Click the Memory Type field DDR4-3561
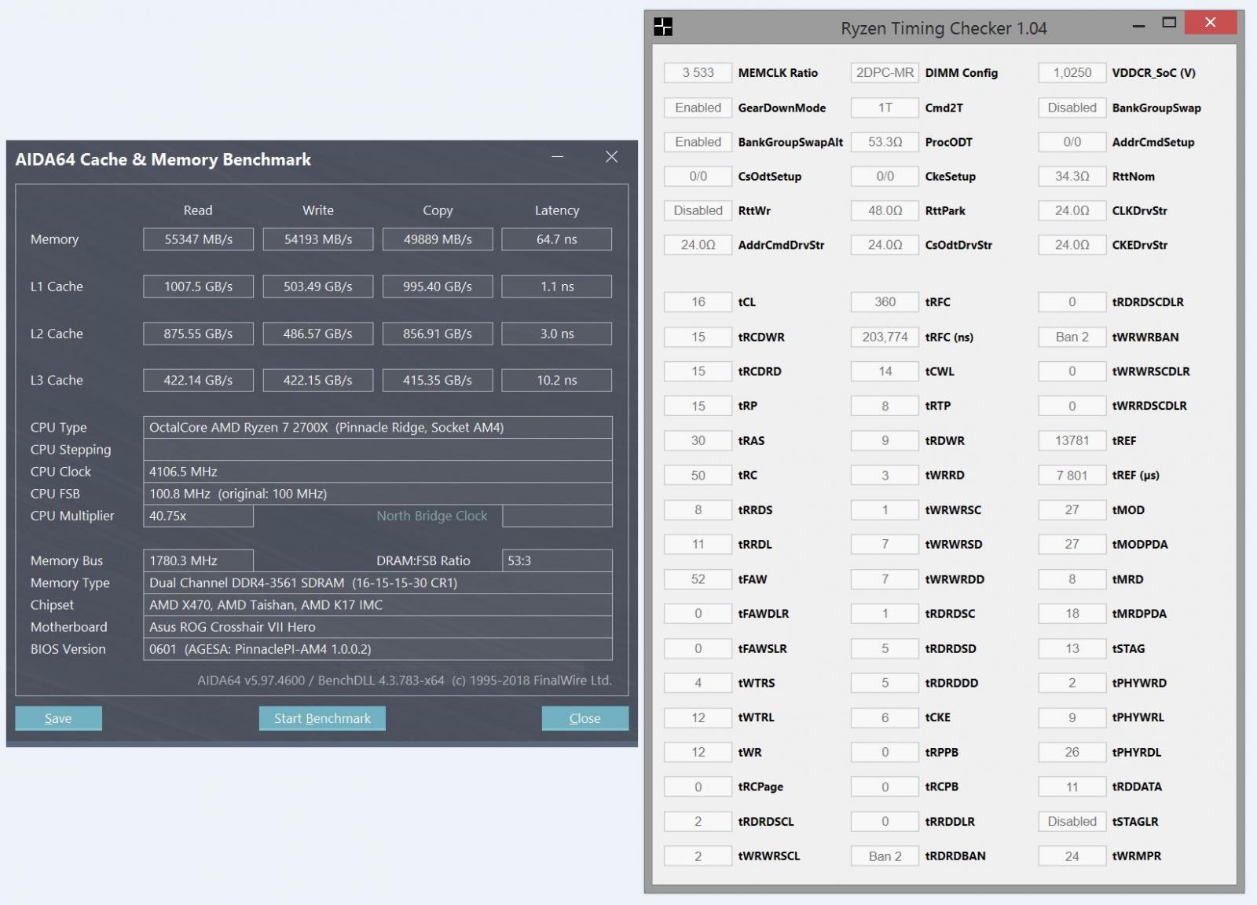This screenshot has height=905, width=1257. click(x=378, y=582)
